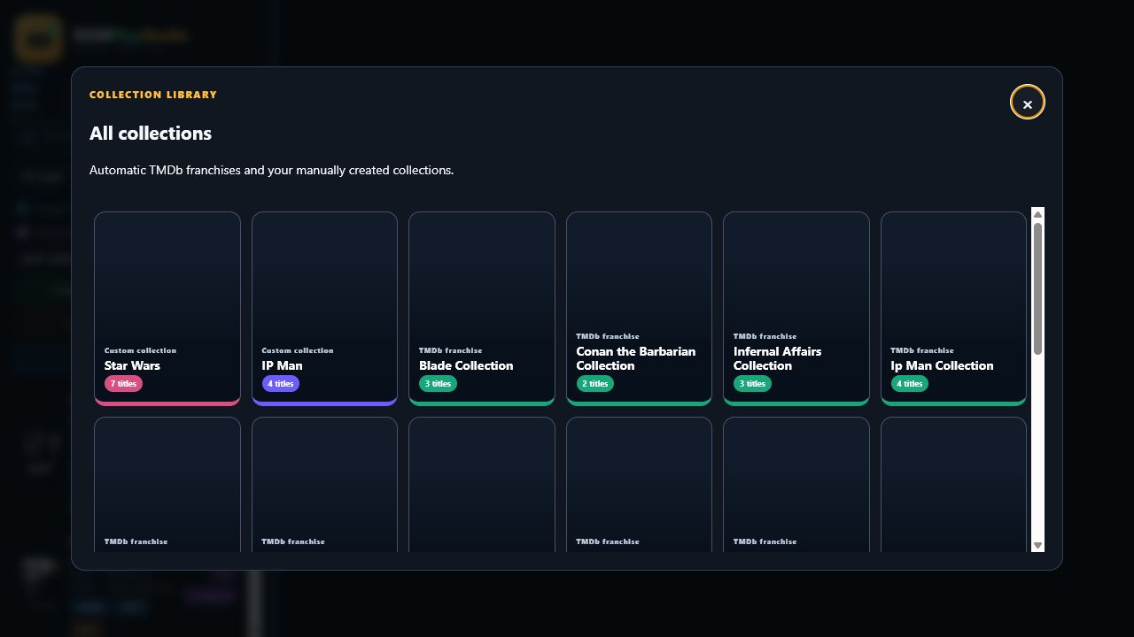The width and height of the screenshot is (1134, 637).
Task: Open the Star Wars custom collection card
Action: click(167, 309)
